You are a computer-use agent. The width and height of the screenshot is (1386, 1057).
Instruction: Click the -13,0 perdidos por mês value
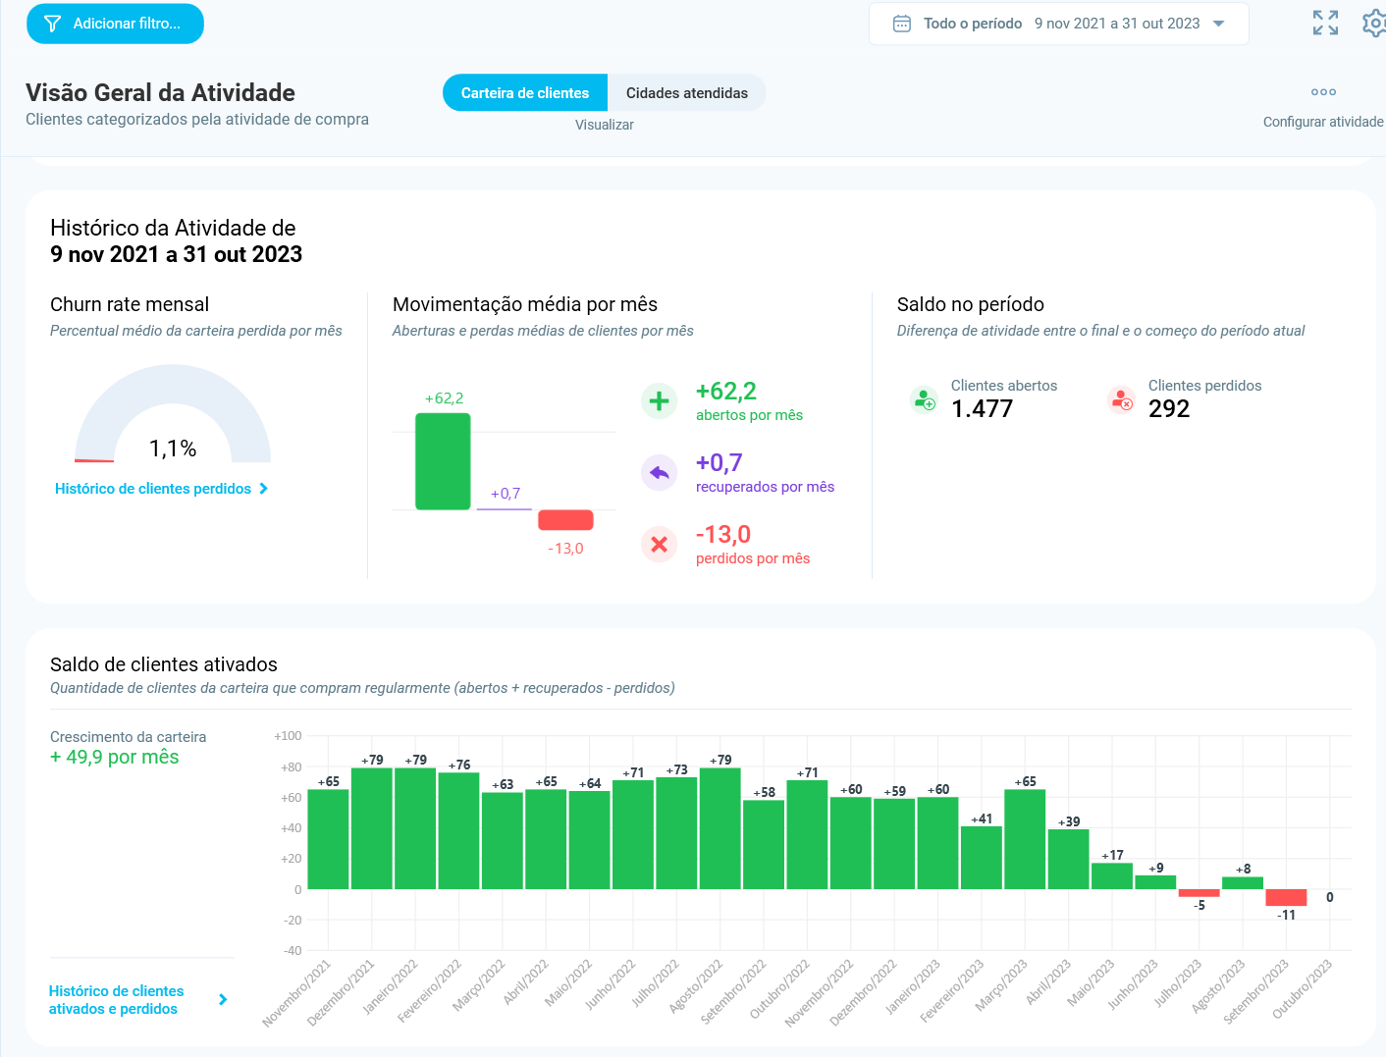pos(723,534)
